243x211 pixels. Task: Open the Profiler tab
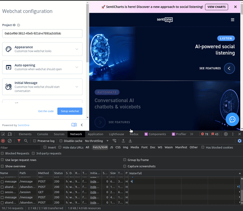179,134
